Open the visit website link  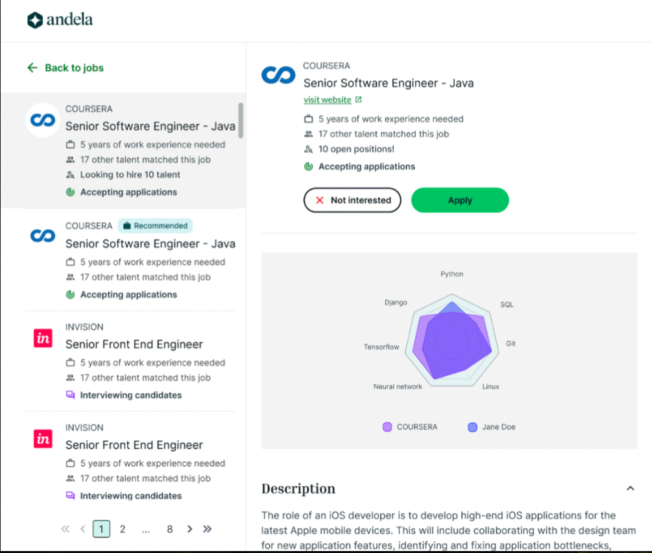pos(327,100)
